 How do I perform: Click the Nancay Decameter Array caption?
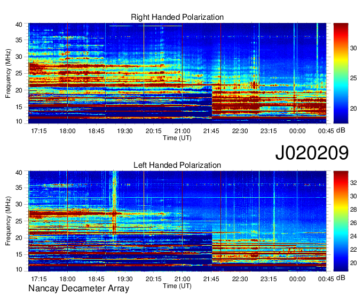(x=78, y=289)
